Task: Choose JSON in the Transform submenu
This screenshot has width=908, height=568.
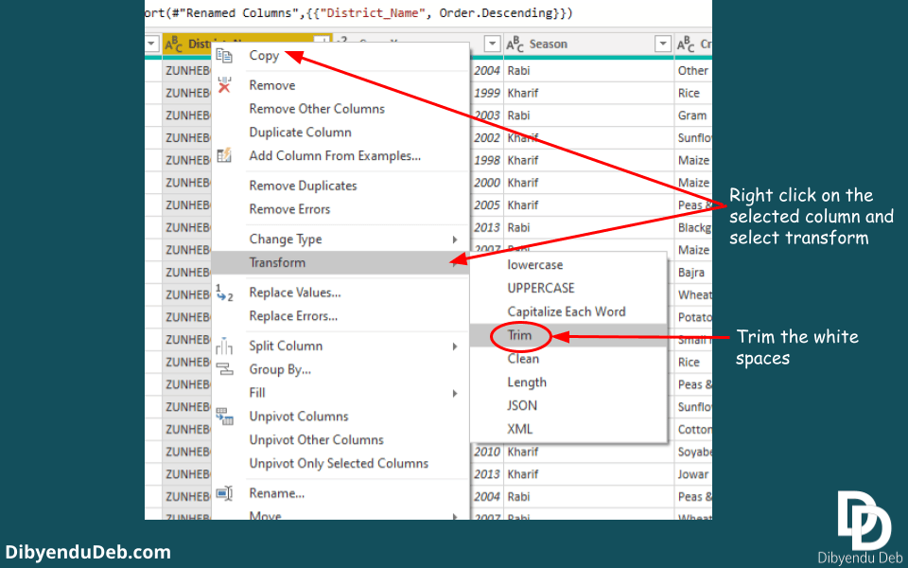Action: [x=522, y=406]
